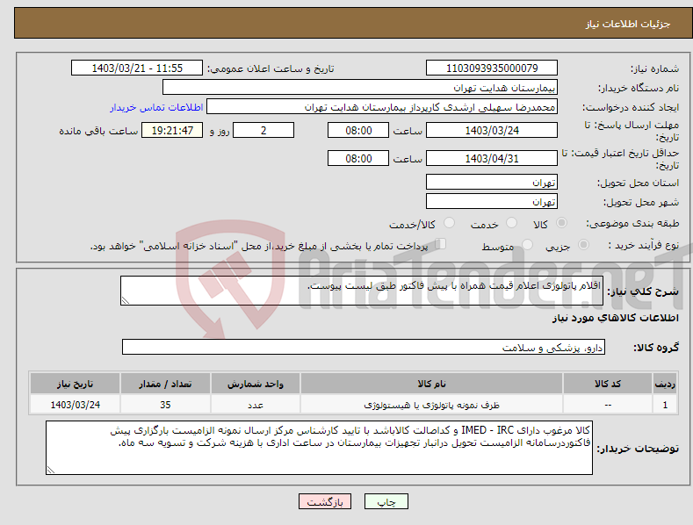Click the کد کالا column header
Viewport: 693px width, 525px height.
click(608, 384)
